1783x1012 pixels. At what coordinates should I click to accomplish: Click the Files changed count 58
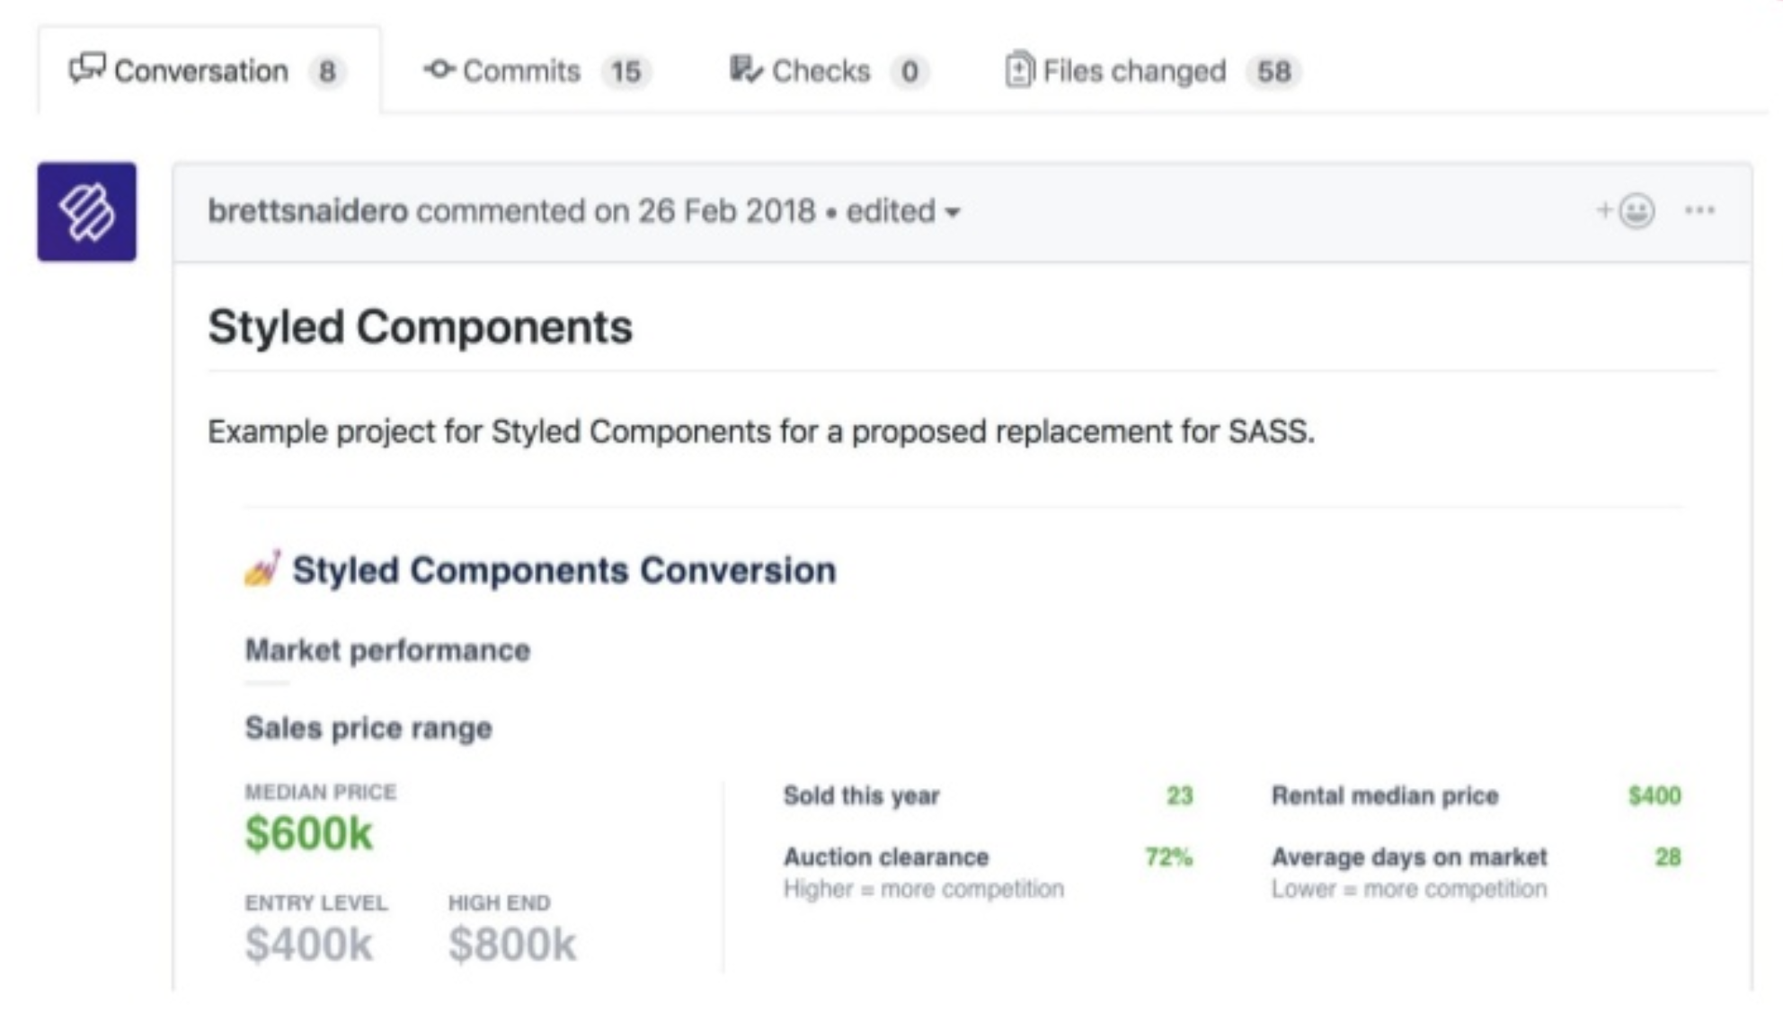1273,71
